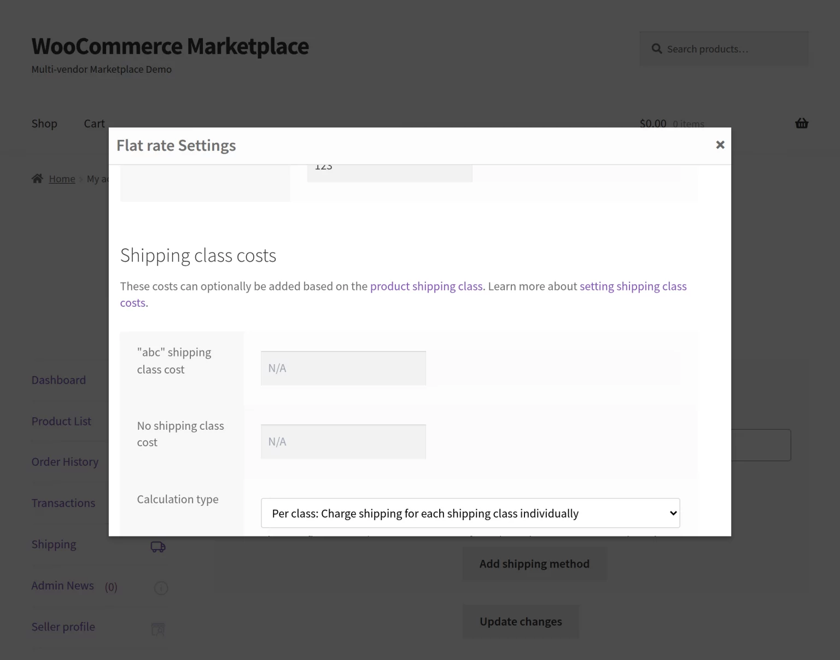
Task: Select Transactions in the sidebar
Action: pos(63,503)
